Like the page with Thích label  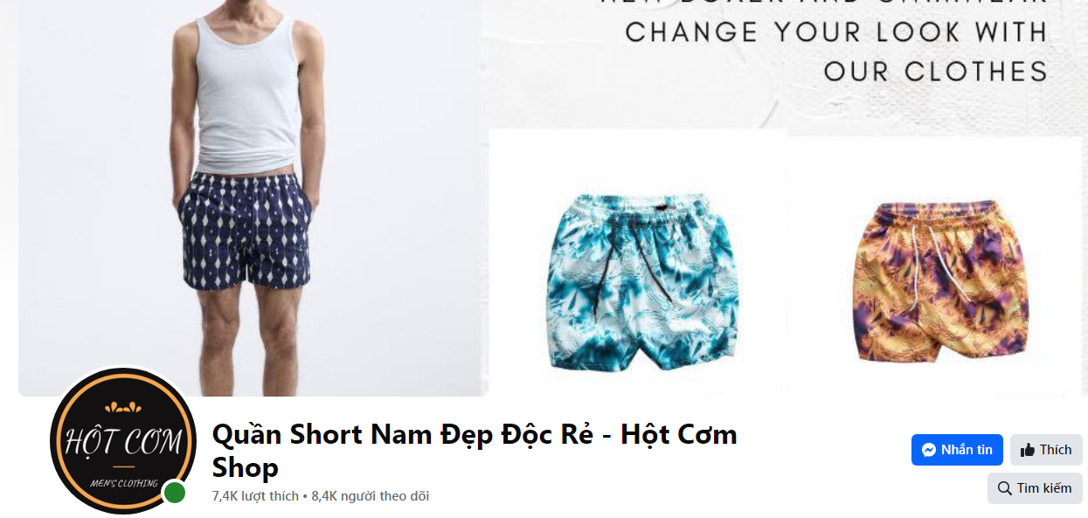click(x=1056, y=450)
